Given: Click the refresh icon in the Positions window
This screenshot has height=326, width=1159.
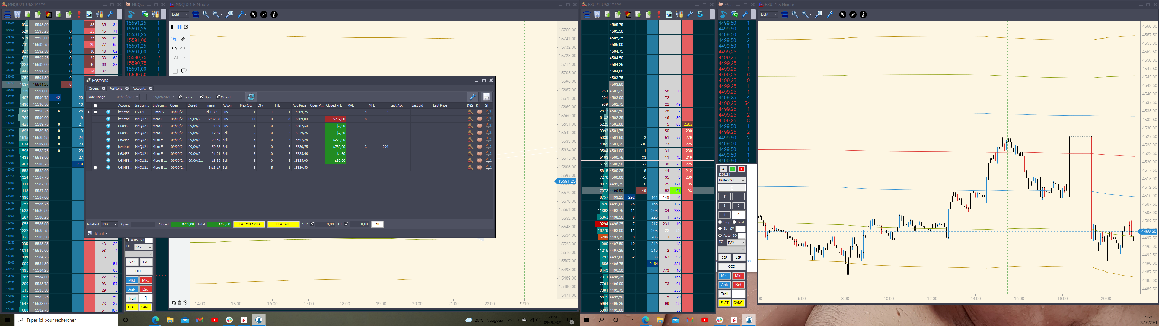Looking at the screenshot, I should tap(251, 97).
